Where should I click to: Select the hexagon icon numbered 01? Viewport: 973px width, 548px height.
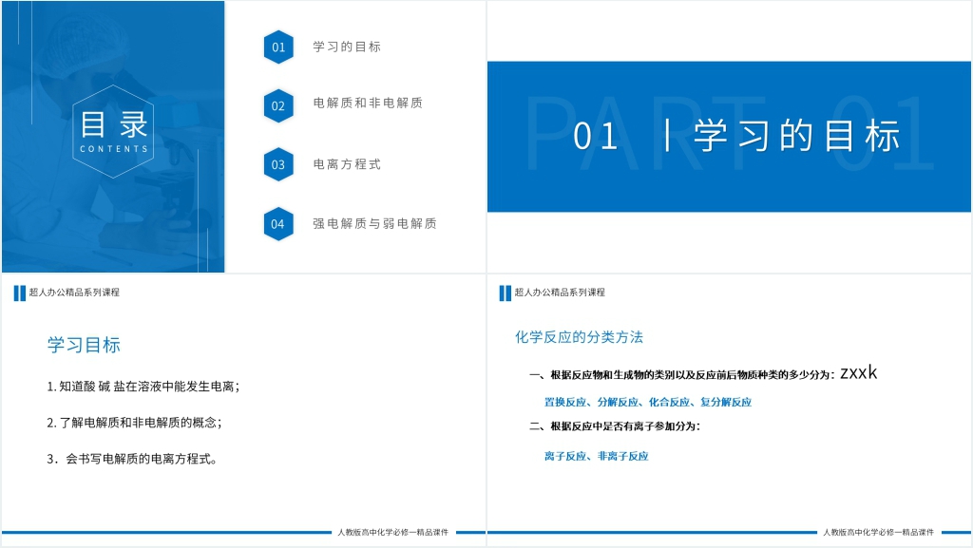(x=278, y=46)
